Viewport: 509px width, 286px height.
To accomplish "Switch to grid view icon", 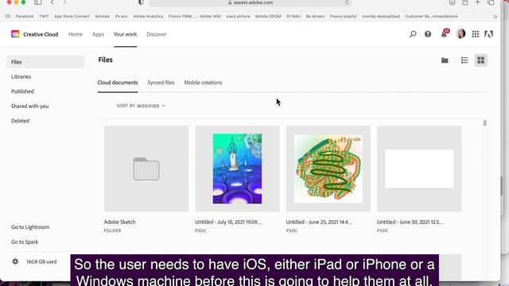I will pos(480,60).
